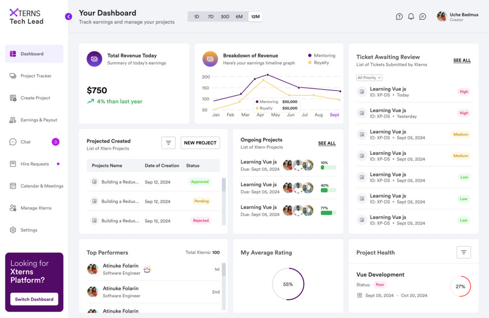The image size is (489, 318).
Task: Open the notifications bell icon
Action: 411,16
